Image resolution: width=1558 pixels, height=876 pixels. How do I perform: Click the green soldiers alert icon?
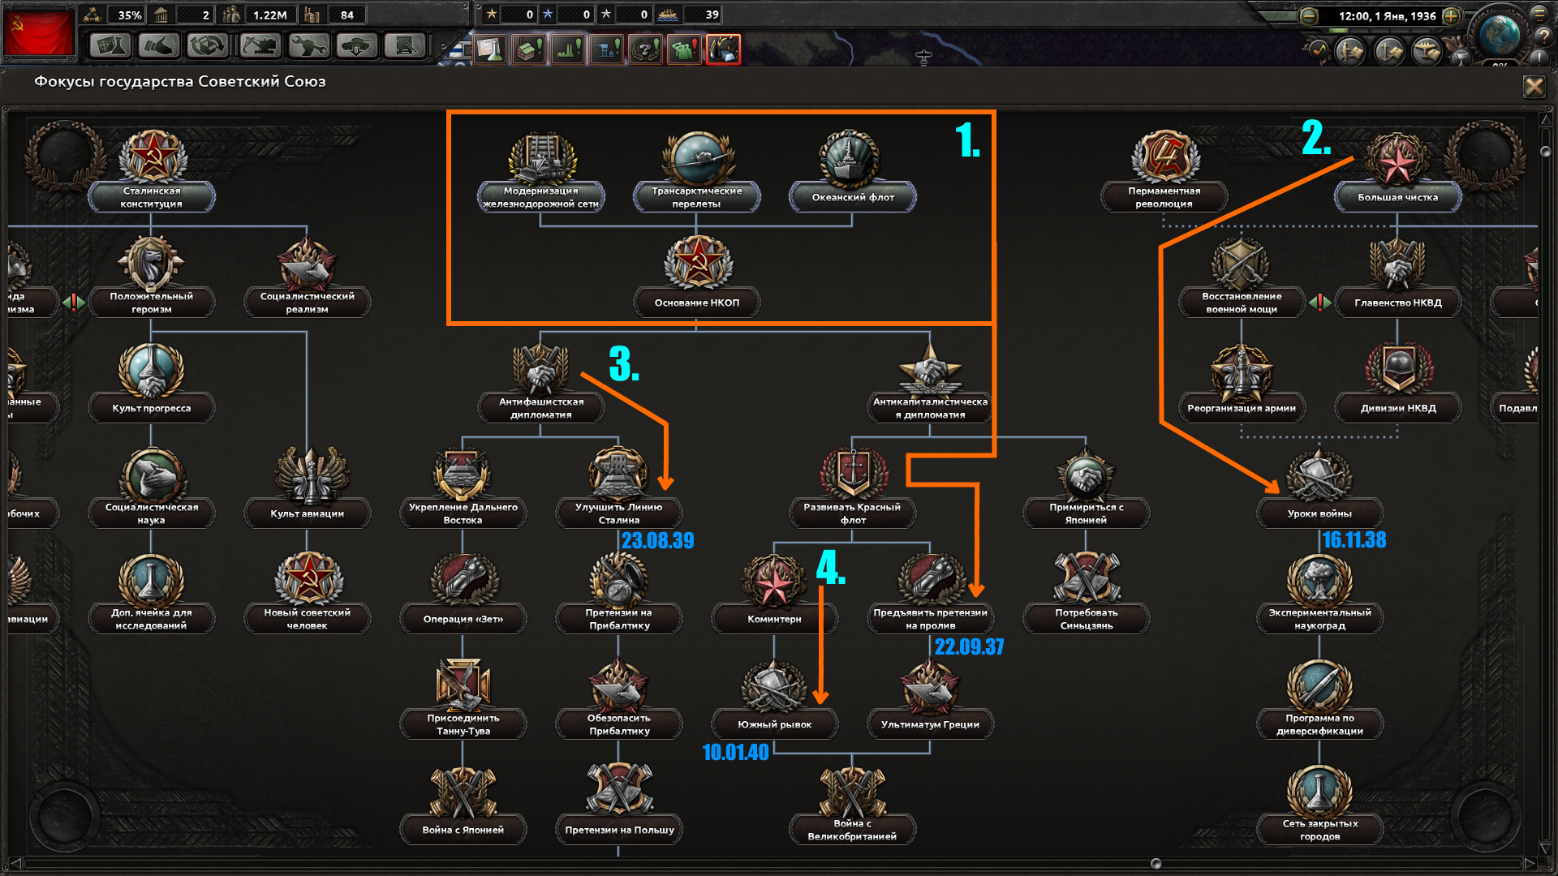(x=684, y=49)
